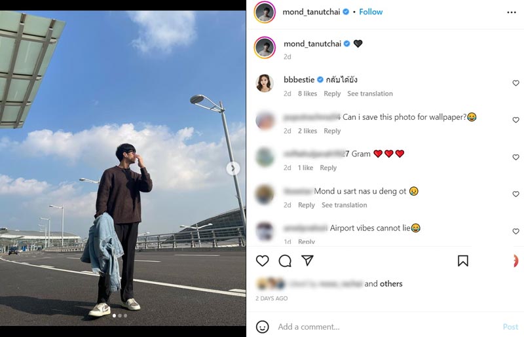Click mond_tanutchai profile picture in header
The height and width of the screenshot is (337, 524).
[x=265, y=12]
